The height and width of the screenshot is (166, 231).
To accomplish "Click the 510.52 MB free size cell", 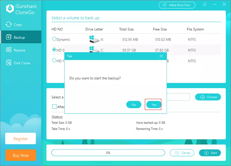I will coord(163,39).
